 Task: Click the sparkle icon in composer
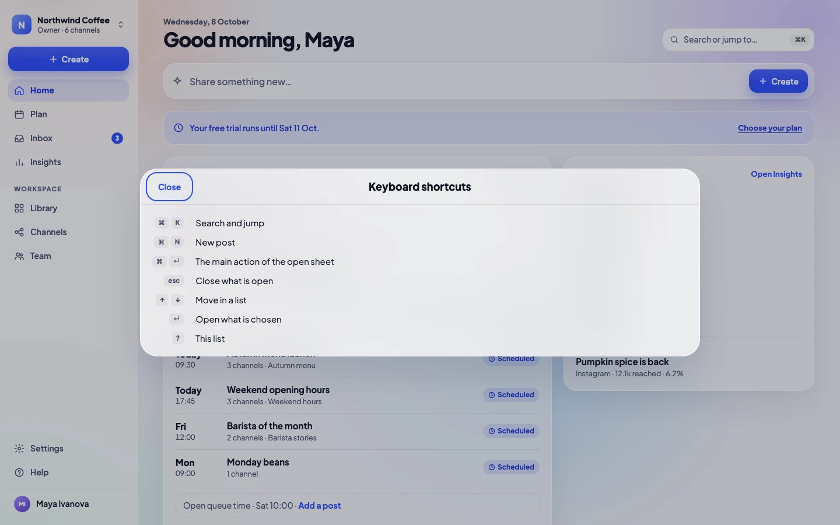[x=177, y=81]
